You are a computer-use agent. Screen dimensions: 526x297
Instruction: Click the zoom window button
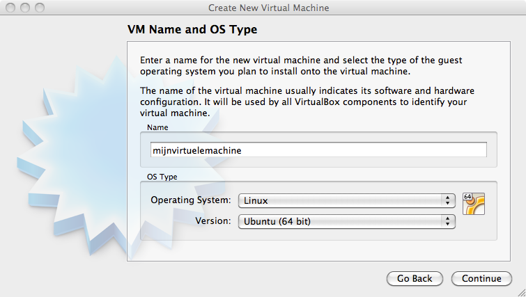click(40, 8)
